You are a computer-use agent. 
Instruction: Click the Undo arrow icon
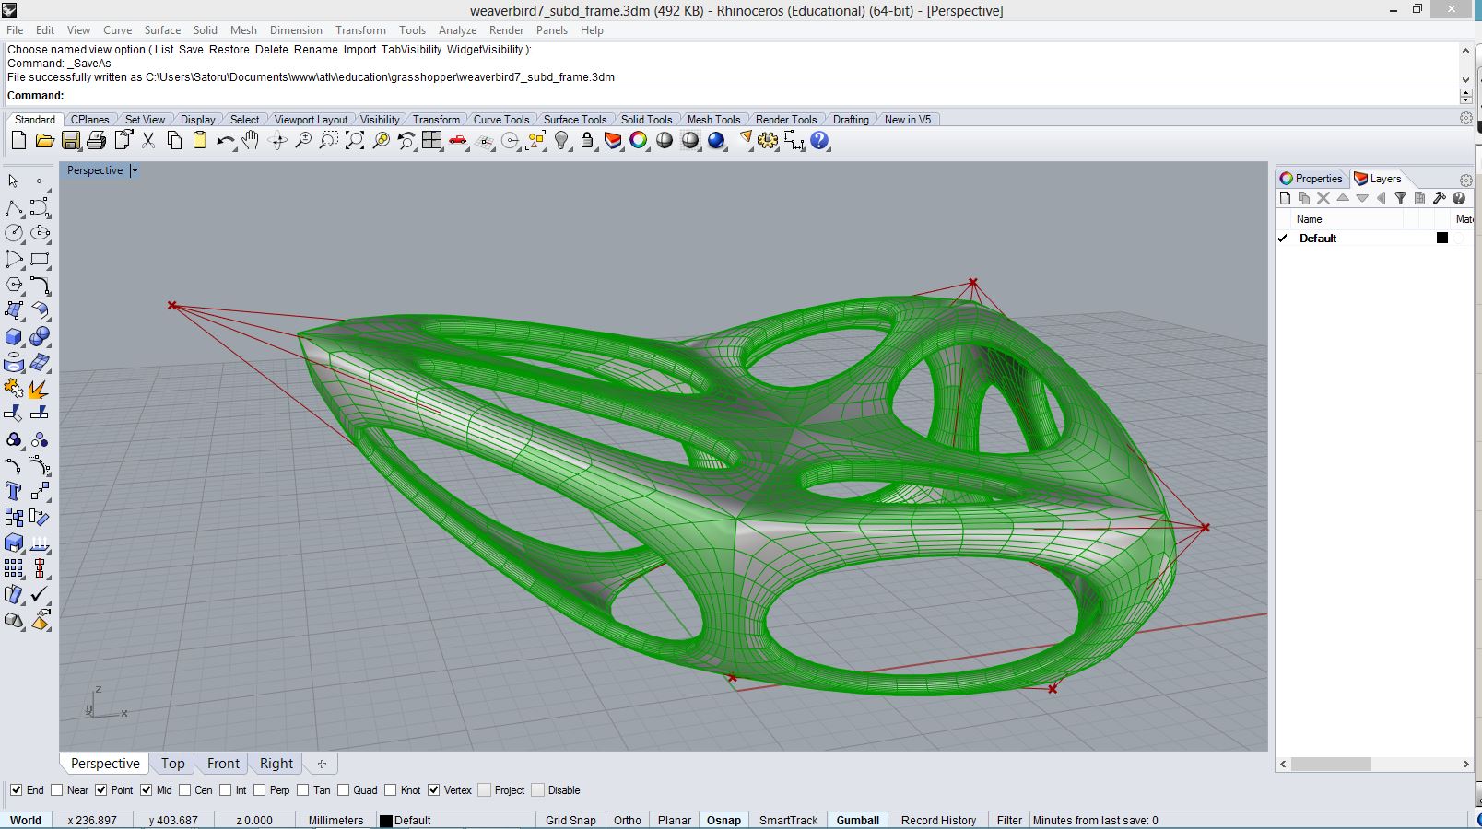225,141
